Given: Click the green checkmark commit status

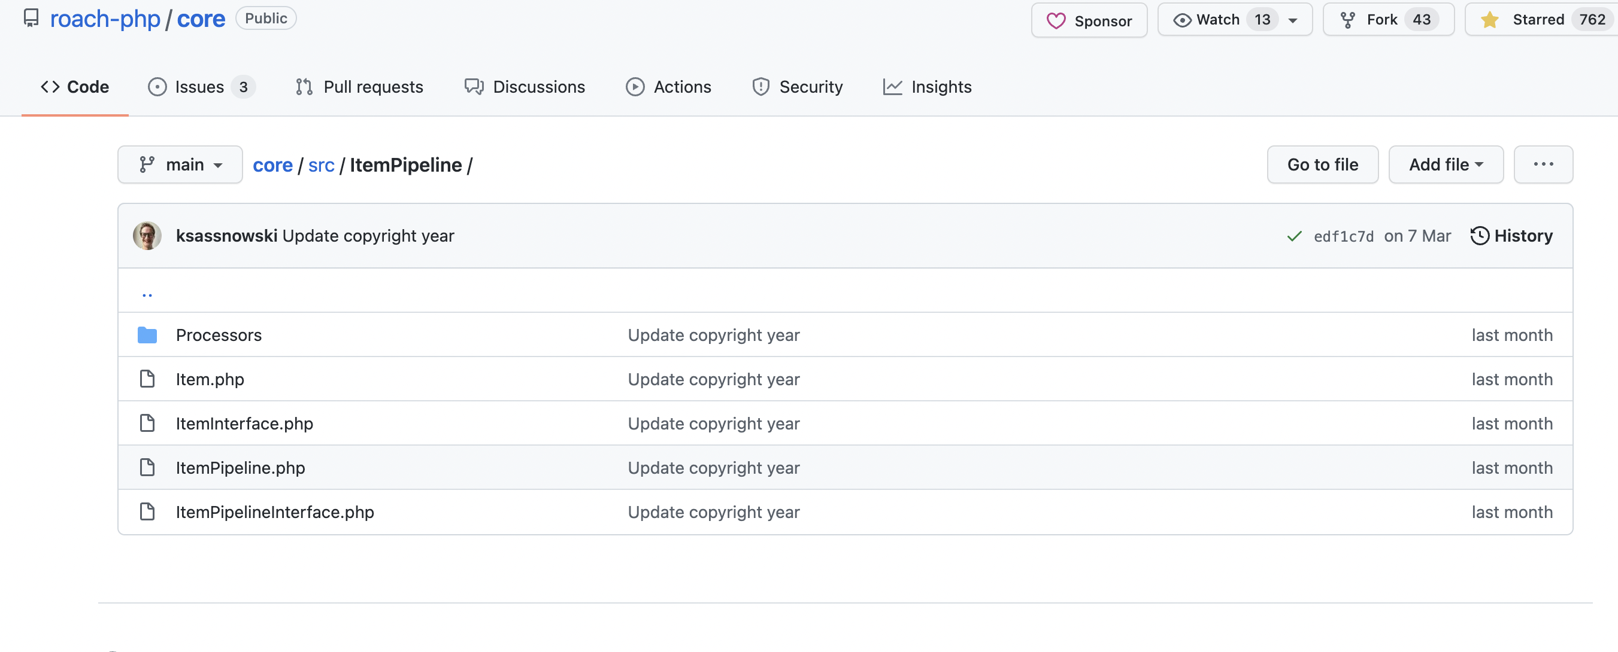Looking at the screenshot, I should pyautogui.click(x=1294, y=236).
